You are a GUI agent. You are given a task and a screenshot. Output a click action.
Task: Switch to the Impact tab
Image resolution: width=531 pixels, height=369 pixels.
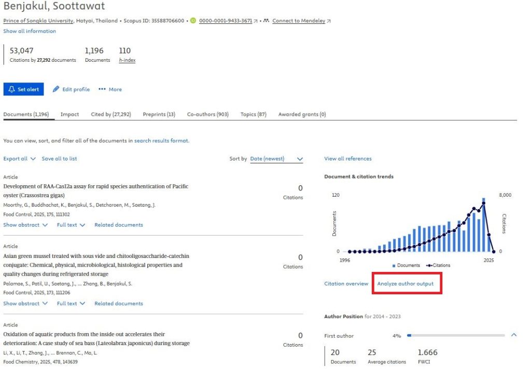coord(69,114)
